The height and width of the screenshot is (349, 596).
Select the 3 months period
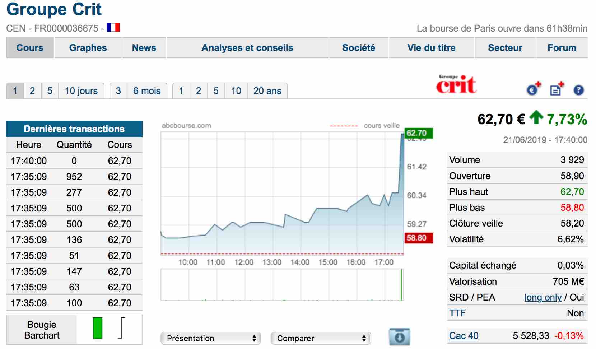(x=118, y=91)
